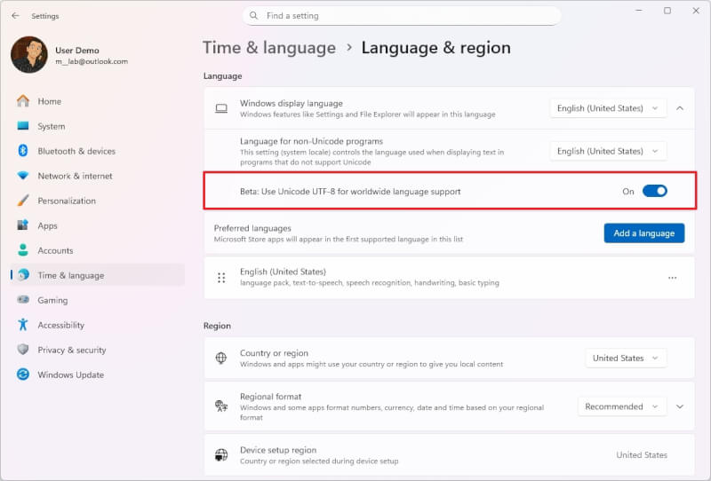Click the Gaming controller icon

pos(23,300)
